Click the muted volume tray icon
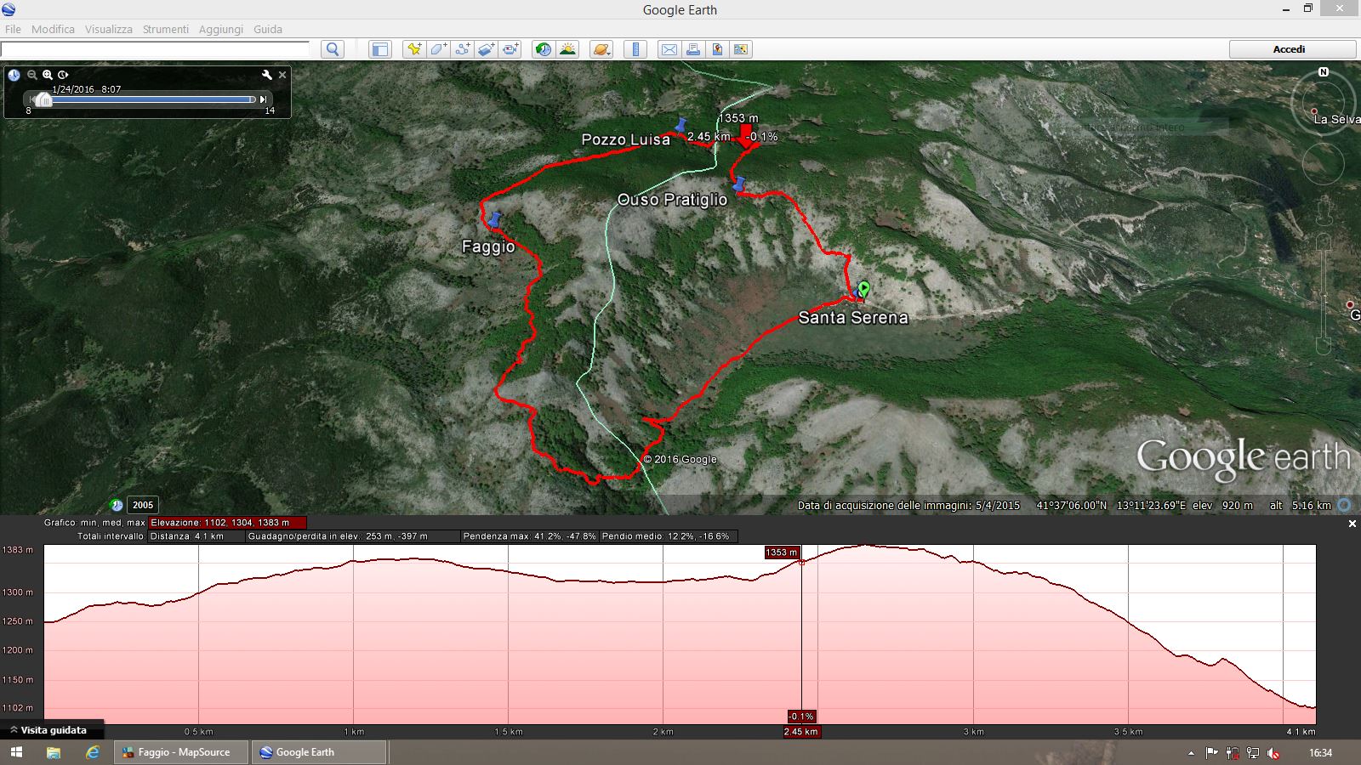1361x765 pixels. click(x=1273, y=753)
